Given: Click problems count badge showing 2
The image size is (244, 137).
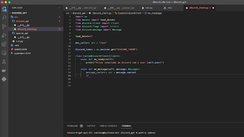Looking at the screenshot, I should (81, 126).
